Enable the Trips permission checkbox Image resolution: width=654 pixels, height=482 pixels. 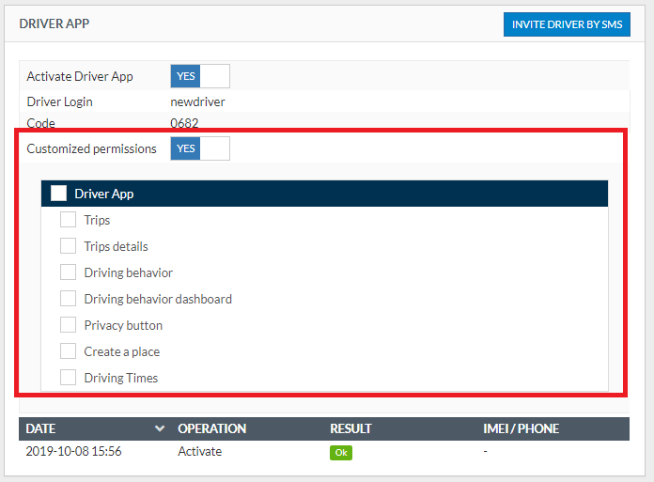click(x=68, y=220)
